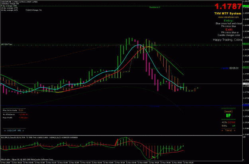The height and width of the screenshot is (164, 249).
Task: Click the red 'Exit:' heading
Action: (x=229, y=29)
